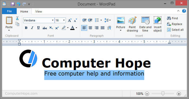
Task: Insert Date and time
Action: click(x=145, y=24)
